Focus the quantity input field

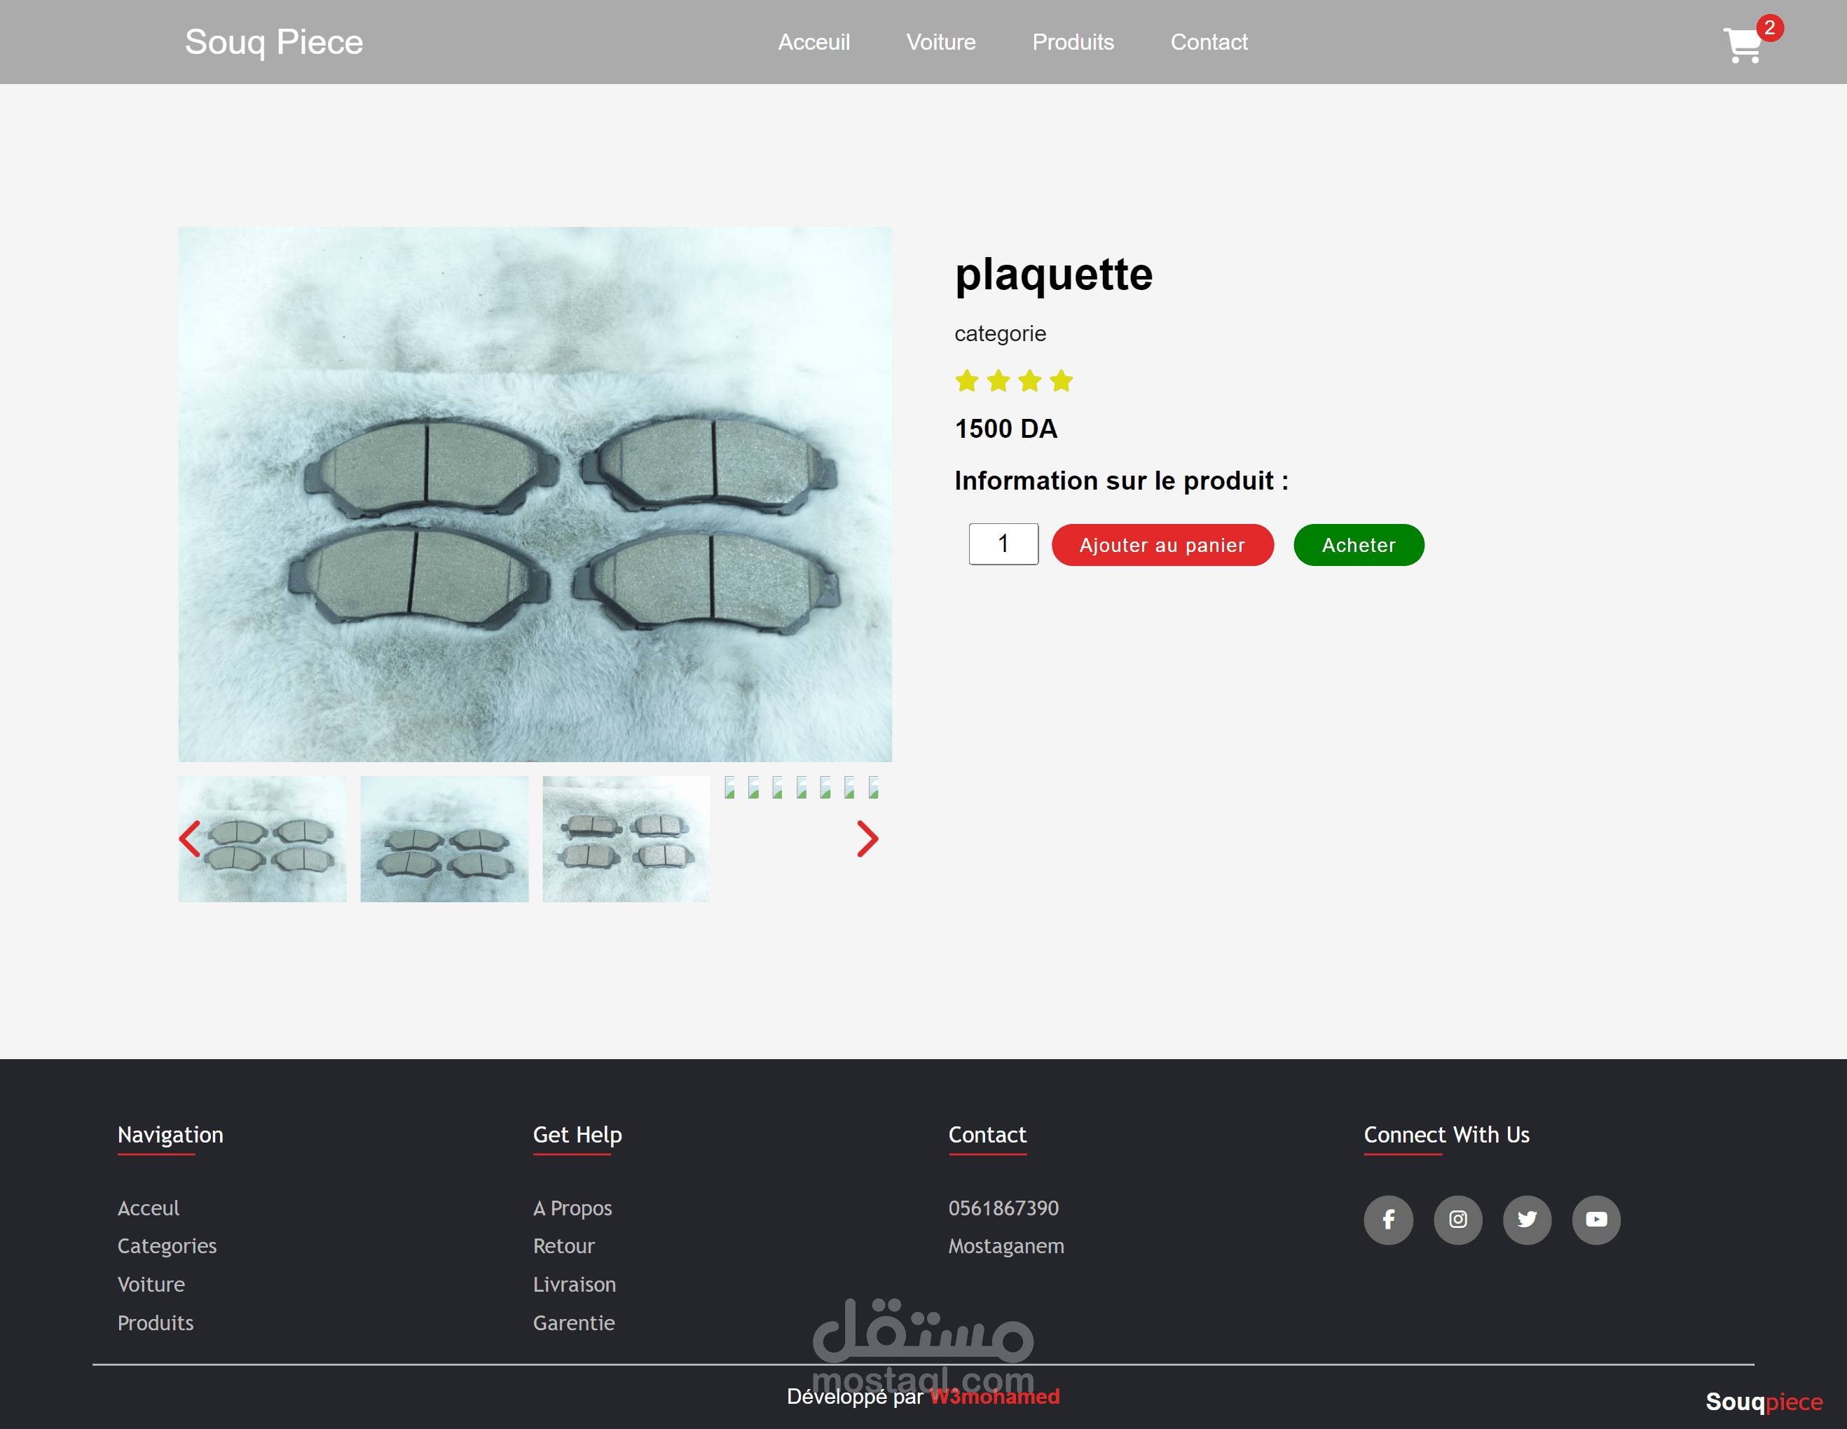(1003, 544)
